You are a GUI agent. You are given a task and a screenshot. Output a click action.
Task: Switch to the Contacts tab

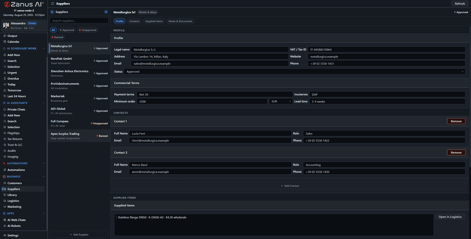point(134,21)
